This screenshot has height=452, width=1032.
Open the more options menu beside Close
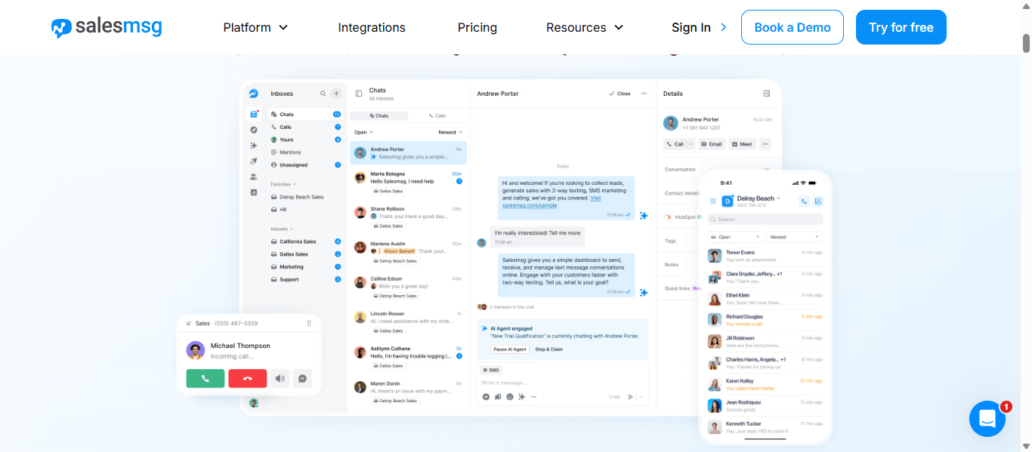coord(644,94)
